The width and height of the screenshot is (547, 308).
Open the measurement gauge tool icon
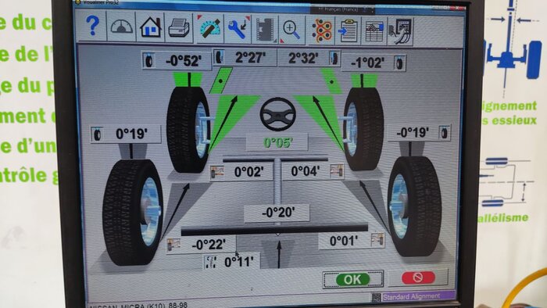point(210,29)
